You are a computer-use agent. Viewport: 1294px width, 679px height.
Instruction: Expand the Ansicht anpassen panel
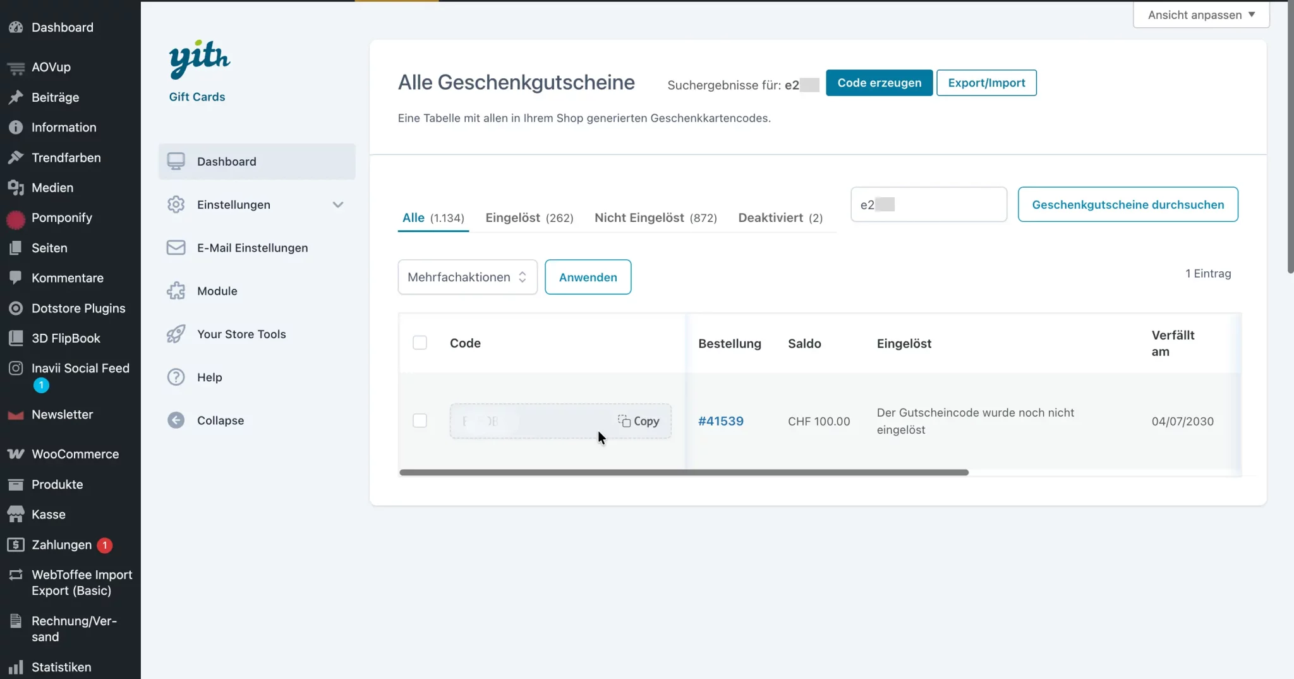point(1200,15)
